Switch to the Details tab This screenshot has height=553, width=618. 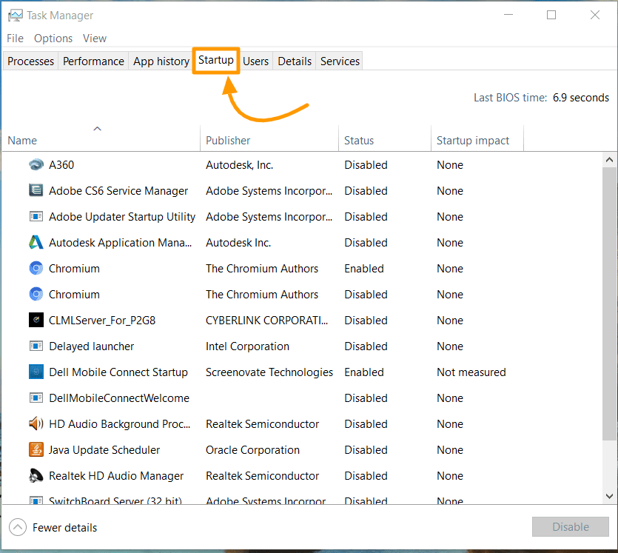point(295,61)
